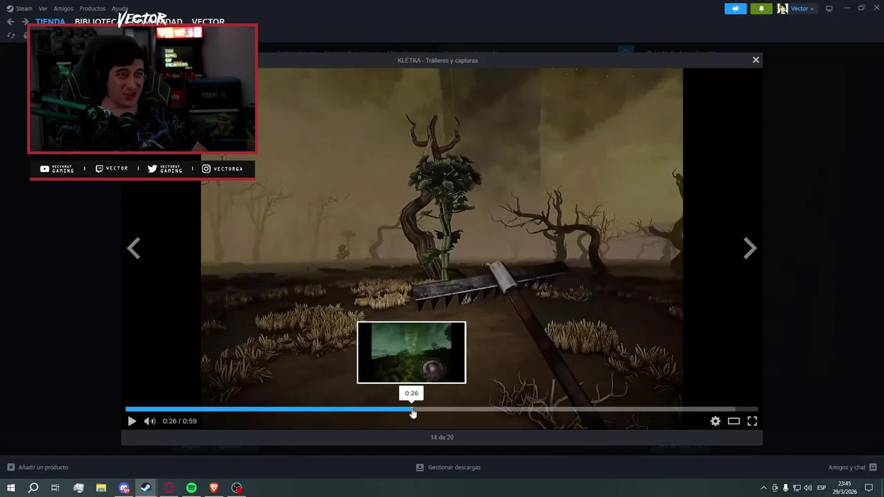Go to the previous media item arrow
This screenshot has height=497, width=884.
pos(134,248)
